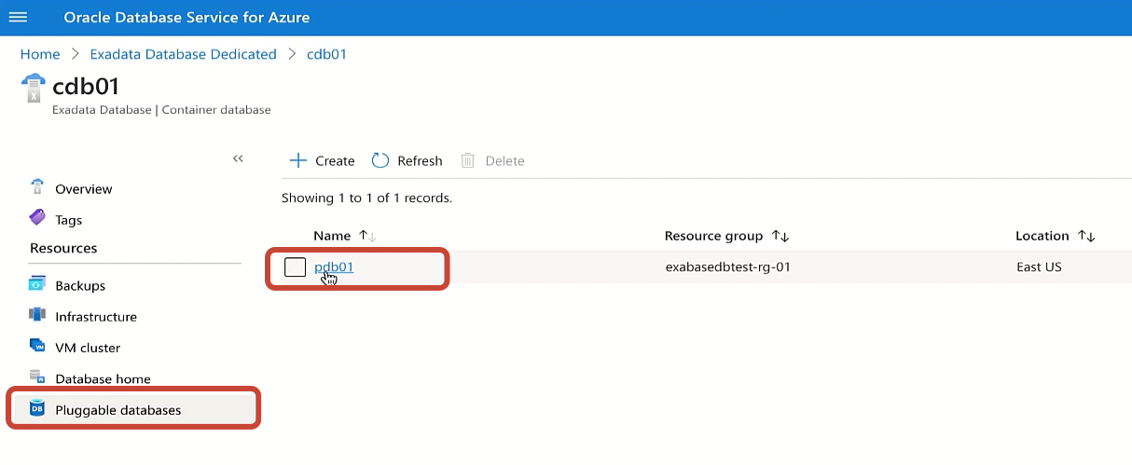Image resolution: width=1132 pixels, height=465 pixels.
Task: Click the Location column header
Action: 1042,236
